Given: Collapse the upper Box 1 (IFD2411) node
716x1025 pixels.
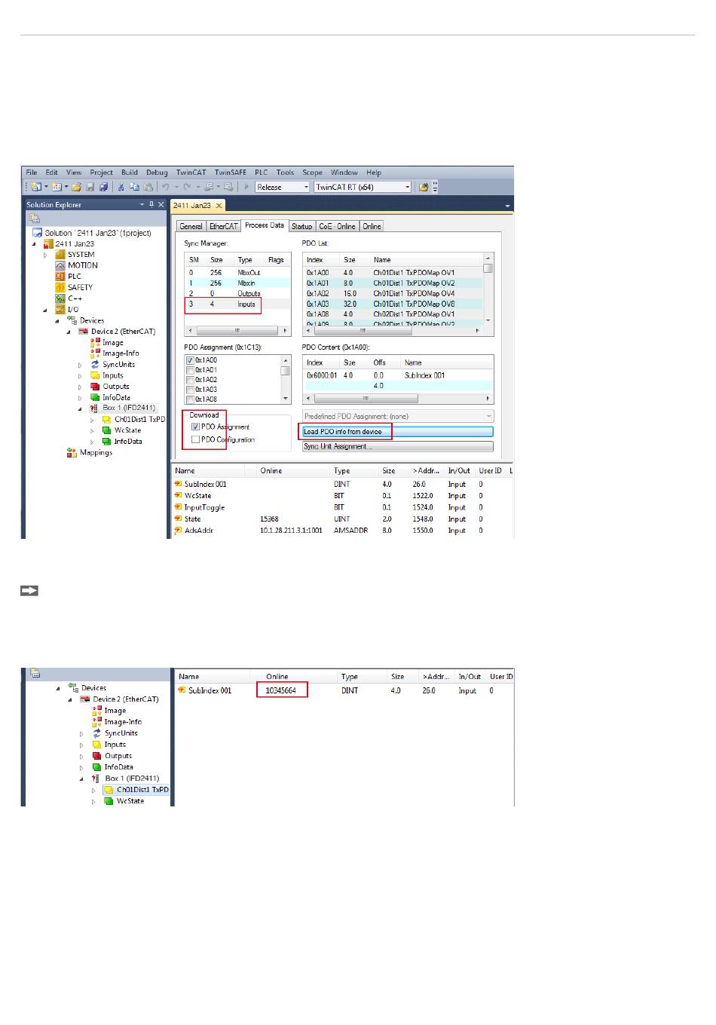Looking at the screenshot, I should (81, 408).
